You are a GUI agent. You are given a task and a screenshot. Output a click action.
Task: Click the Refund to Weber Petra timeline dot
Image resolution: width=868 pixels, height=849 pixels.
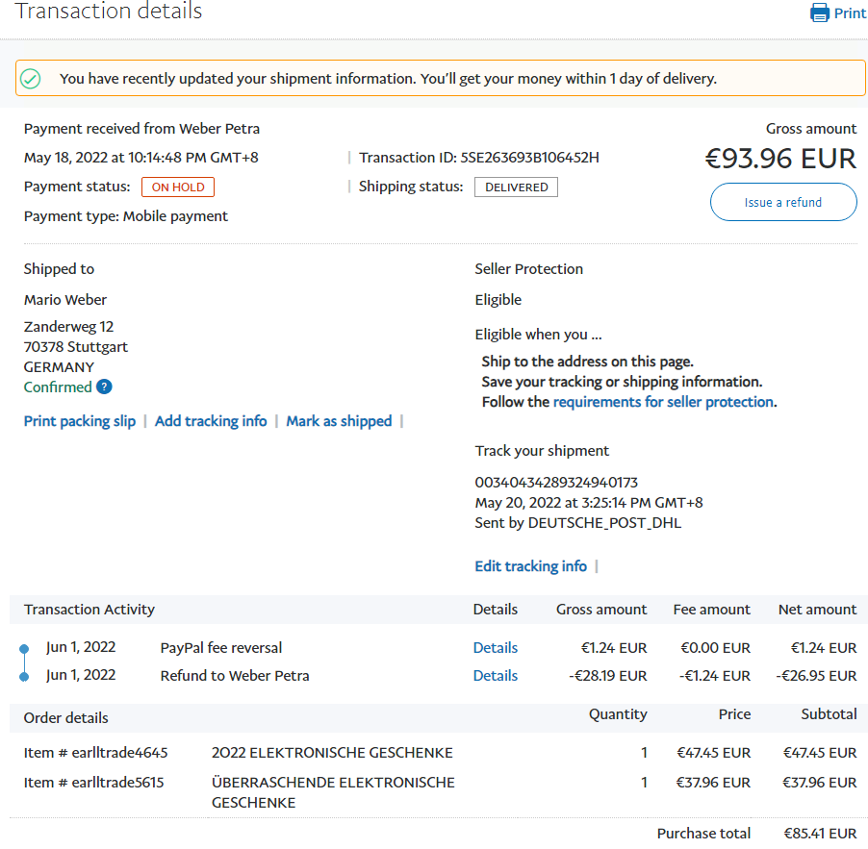[24, 677]
